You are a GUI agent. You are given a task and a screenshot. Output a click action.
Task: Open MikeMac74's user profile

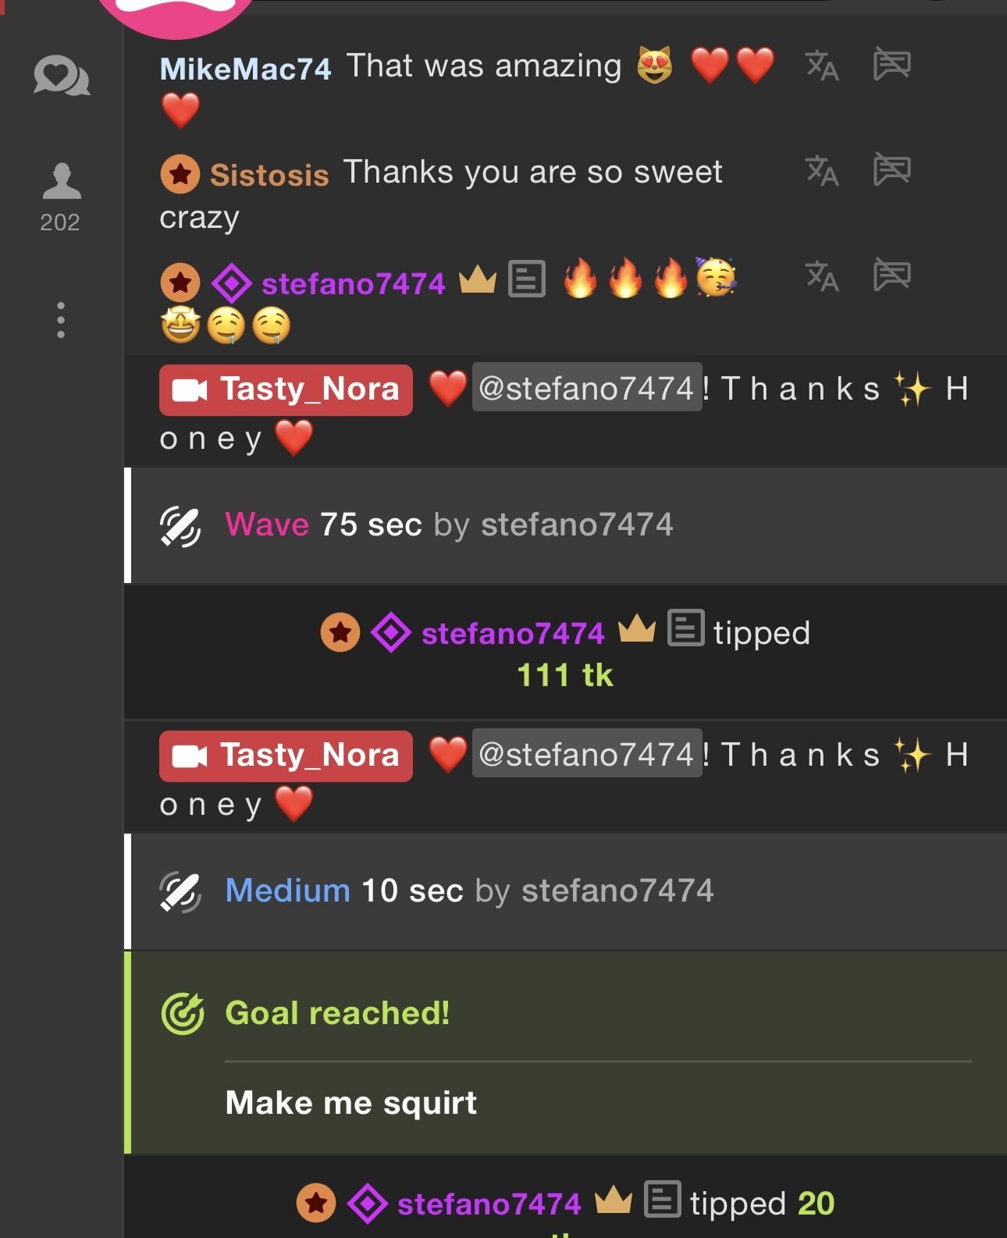pyautogui.click(x=245, y=69)
